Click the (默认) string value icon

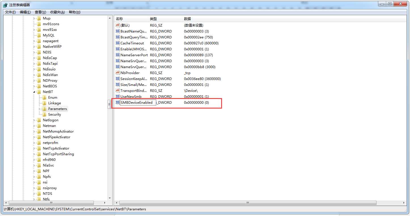(x=118, y=25)
